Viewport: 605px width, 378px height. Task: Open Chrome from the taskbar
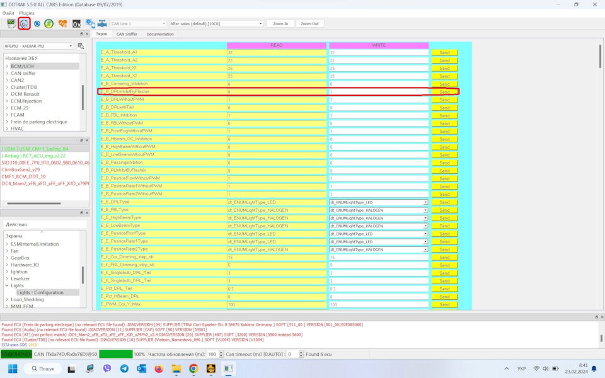tap(193, 369)
